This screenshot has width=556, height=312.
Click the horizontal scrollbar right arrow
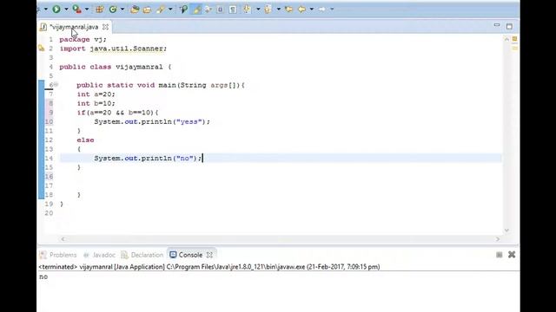point(498,239)
